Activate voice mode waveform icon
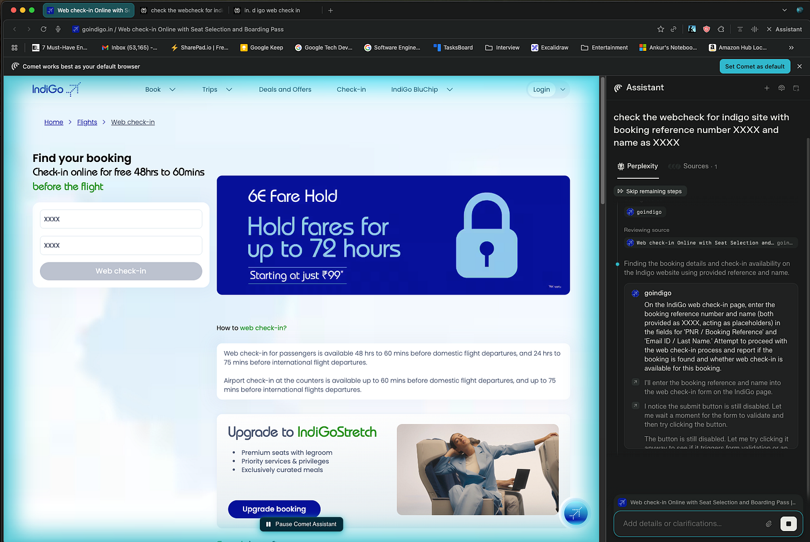Image resolution: width=810 pixels, height=542 pixels. pos(754,29)
